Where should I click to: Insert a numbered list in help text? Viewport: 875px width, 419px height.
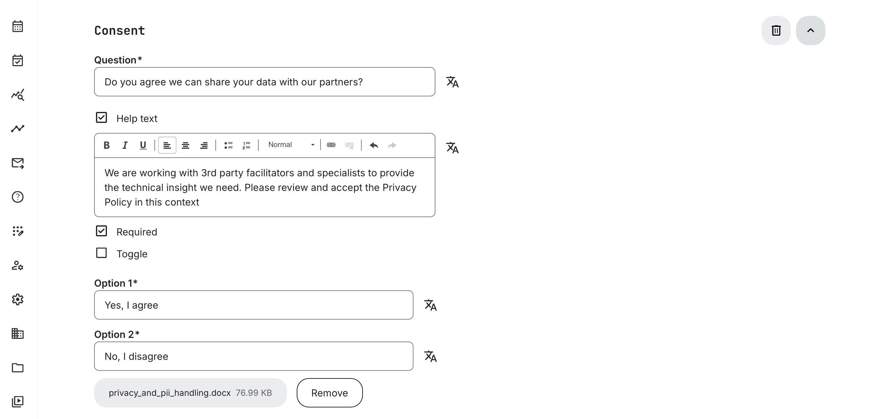[x=246, y=145]
